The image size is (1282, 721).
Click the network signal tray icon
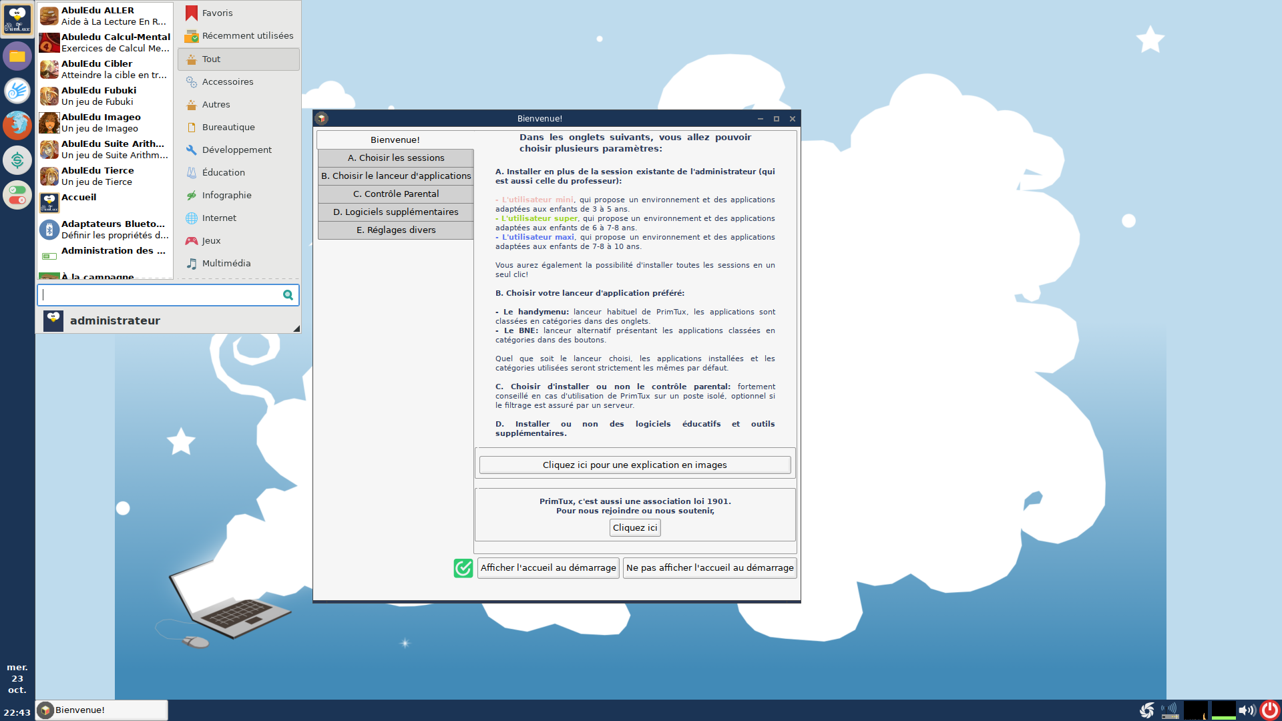[1170, 710]
